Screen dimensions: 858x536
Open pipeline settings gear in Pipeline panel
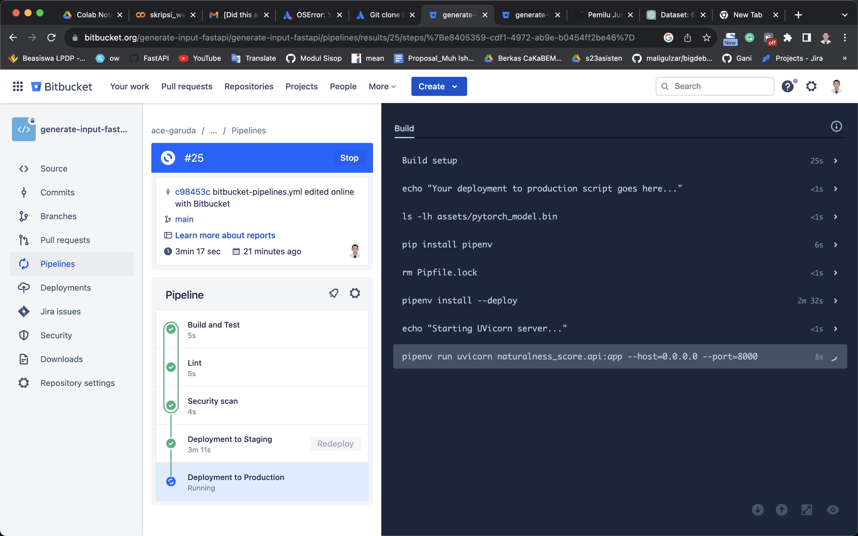pyautogui.click(x=355, y=293)
